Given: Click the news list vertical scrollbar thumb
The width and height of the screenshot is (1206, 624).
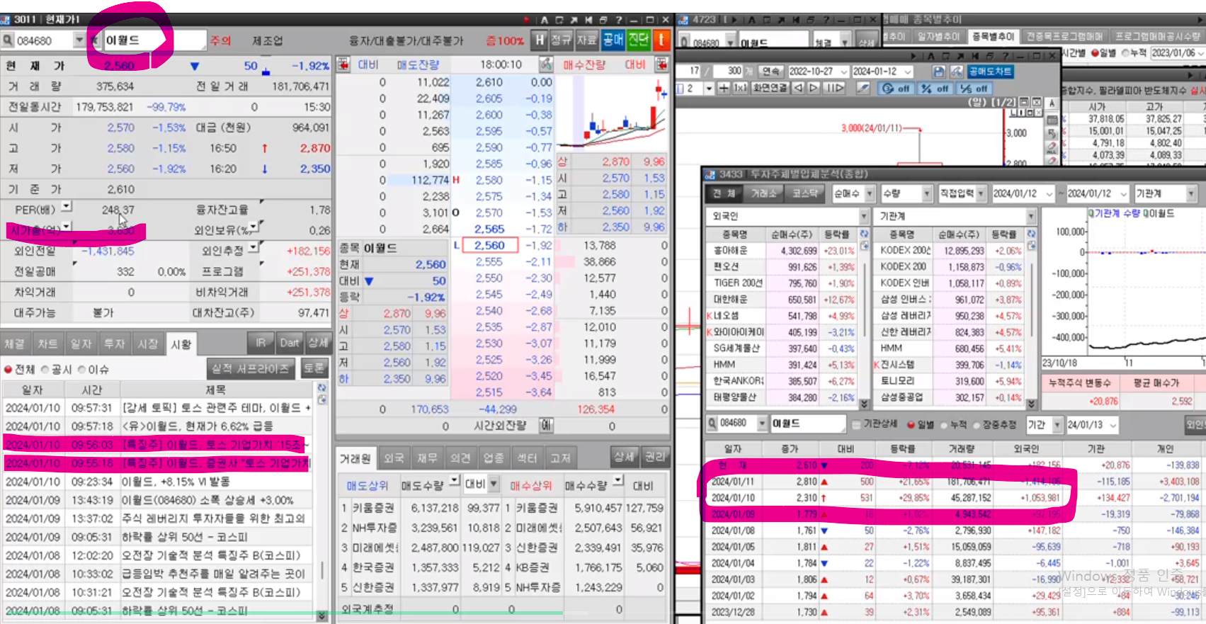Looking at the screenshot, I should (322, 570).
